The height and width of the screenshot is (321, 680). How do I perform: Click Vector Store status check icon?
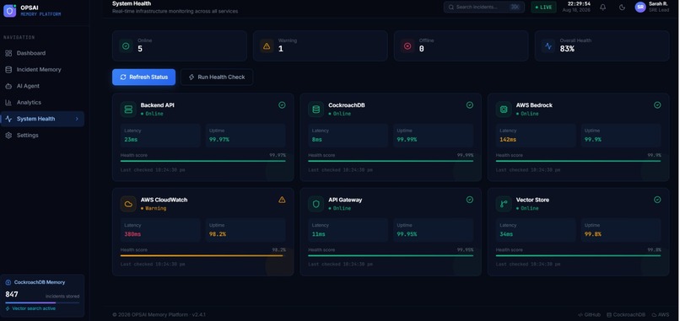point(657,200)
